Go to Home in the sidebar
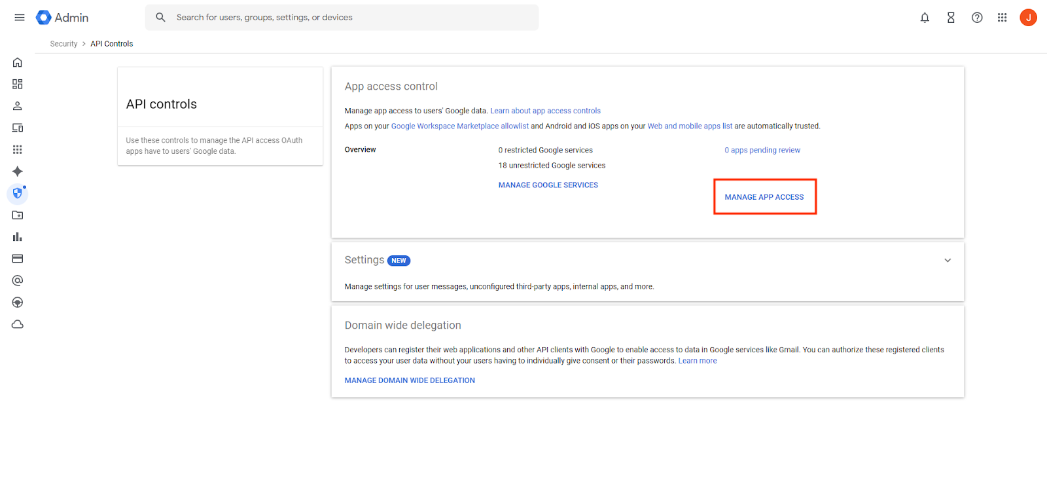Viewport: 1047px width, 497px height. click(18, 62)
